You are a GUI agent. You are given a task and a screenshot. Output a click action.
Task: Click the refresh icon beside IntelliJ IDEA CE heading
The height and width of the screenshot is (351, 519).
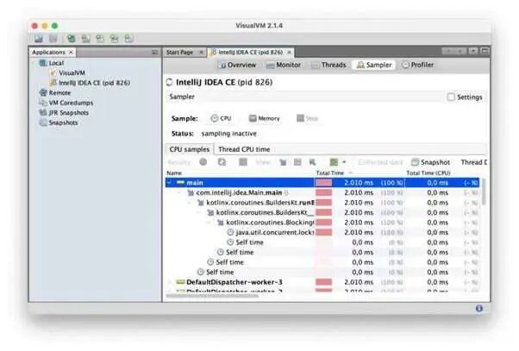point(170,82)
